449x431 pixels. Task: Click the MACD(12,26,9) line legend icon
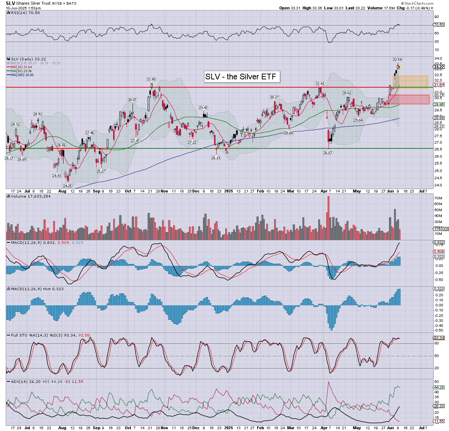pyautogui.click(x=9, y=243)
